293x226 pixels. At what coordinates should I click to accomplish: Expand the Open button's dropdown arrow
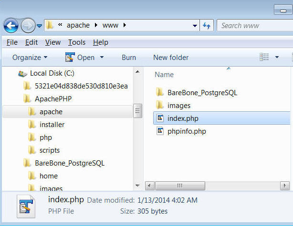click(102, 57)
